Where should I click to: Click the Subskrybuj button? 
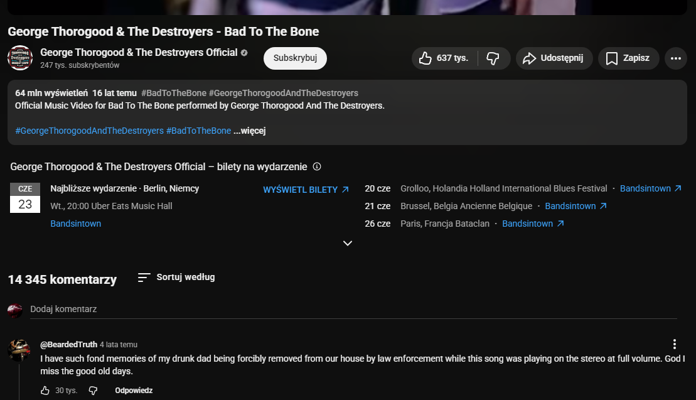point(295,58)
